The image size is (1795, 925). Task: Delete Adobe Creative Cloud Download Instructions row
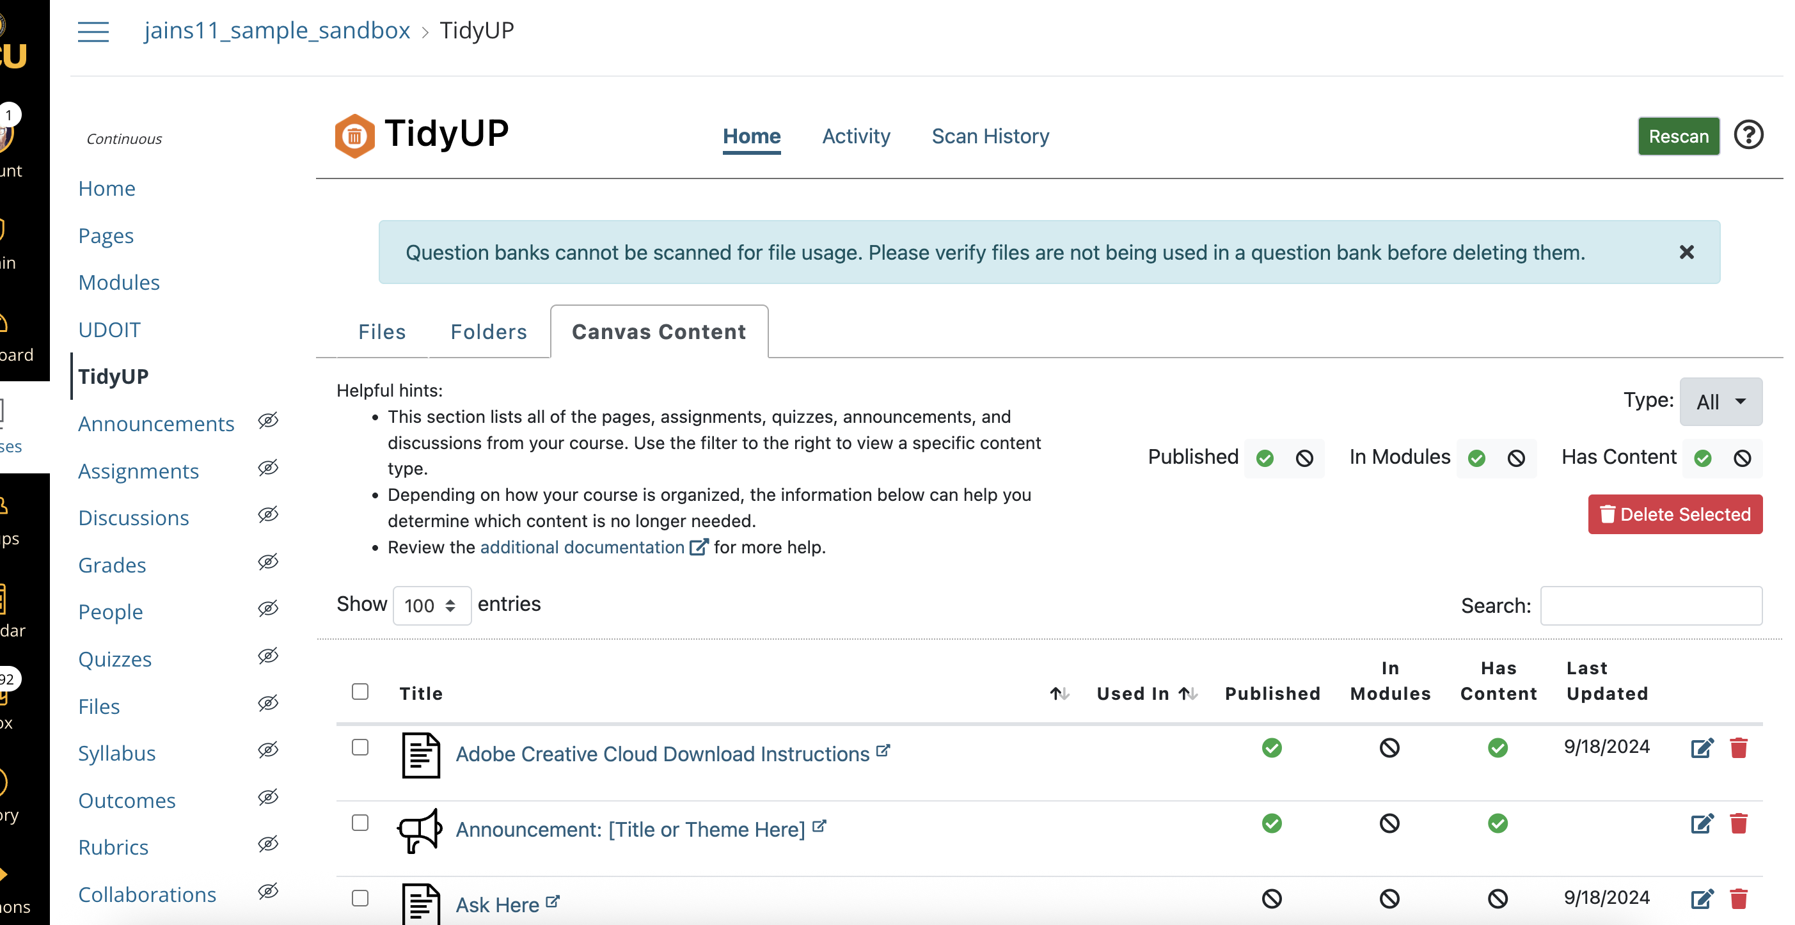pyautogui.click(x=1739, y=748)
